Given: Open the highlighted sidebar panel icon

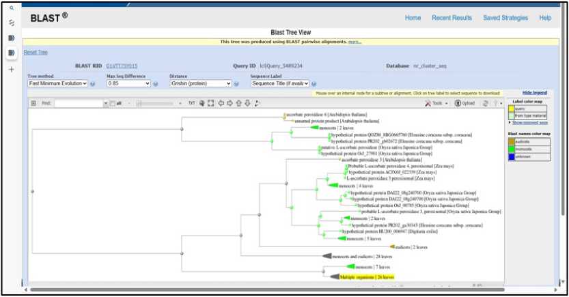Looking at the screenshot, I should coord(12,53).
